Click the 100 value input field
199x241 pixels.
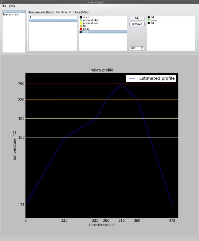click(x=135, y=48)
